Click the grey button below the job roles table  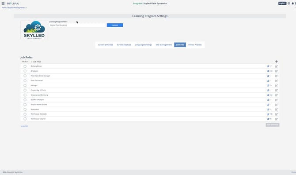point(273,125)
